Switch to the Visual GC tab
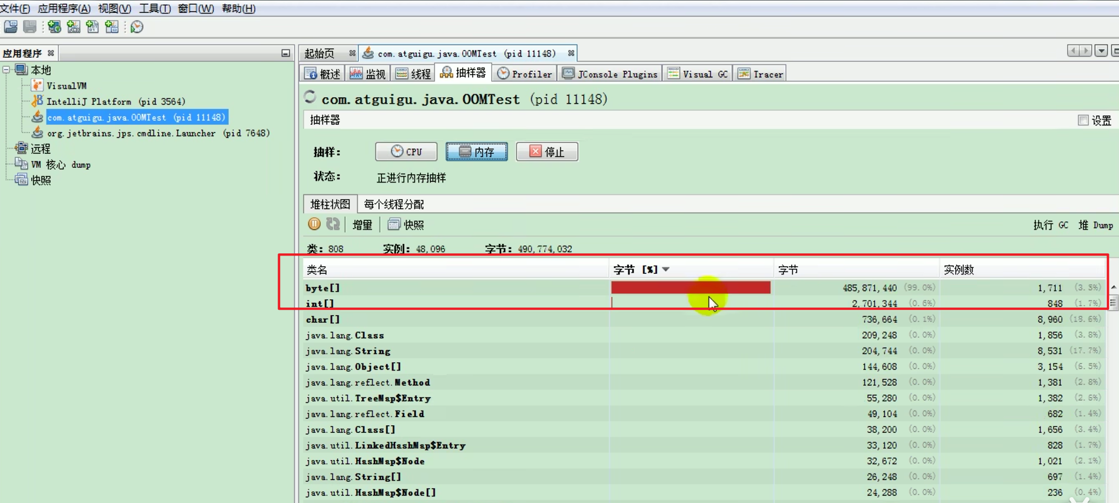1119x503 pixels. tap(699, 74)
